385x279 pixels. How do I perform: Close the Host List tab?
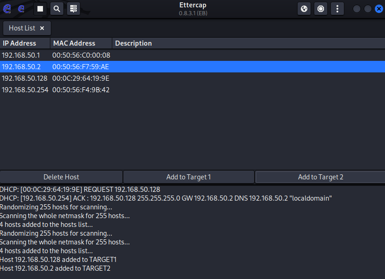pyautogui.click(x=42, y=28)
